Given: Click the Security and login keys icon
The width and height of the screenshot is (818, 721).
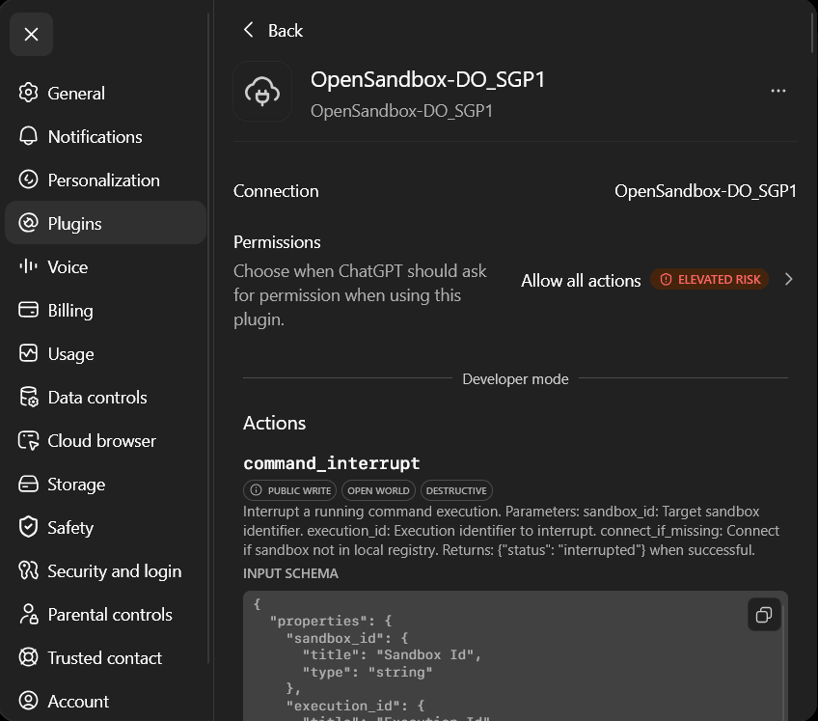Looking at the screenshot, I should pyautogui.click(x=28, y=570).
